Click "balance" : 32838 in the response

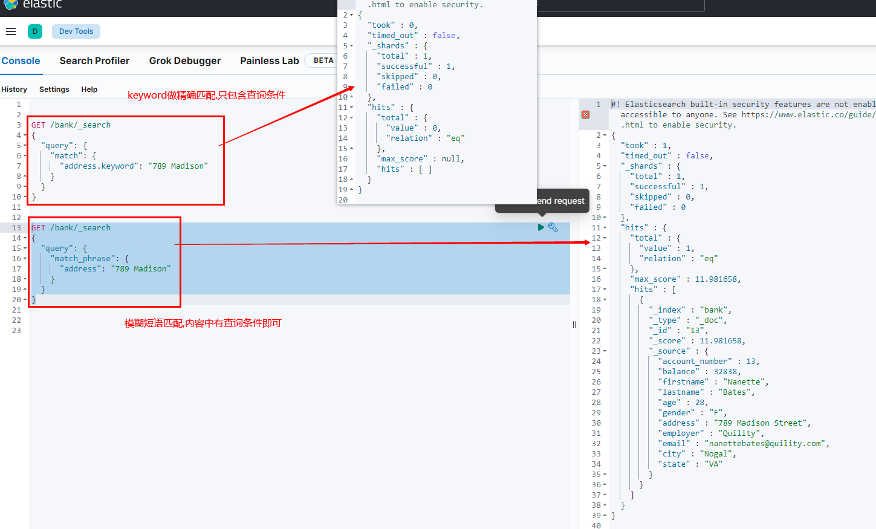[x=699, y=372]
